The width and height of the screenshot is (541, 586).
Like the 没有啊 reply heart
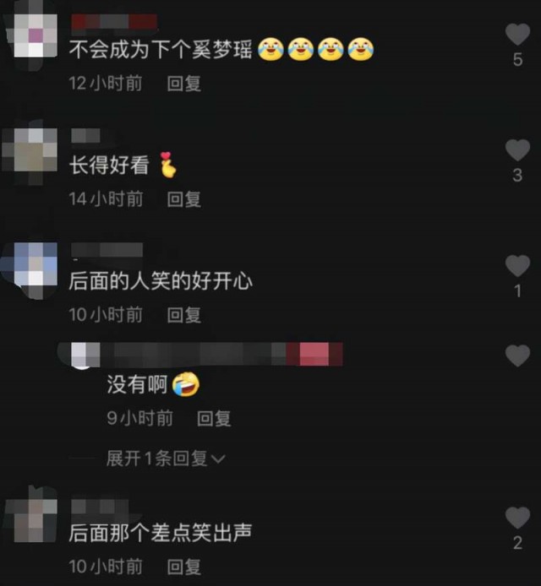pyautogui.click(x=517, y=355)
